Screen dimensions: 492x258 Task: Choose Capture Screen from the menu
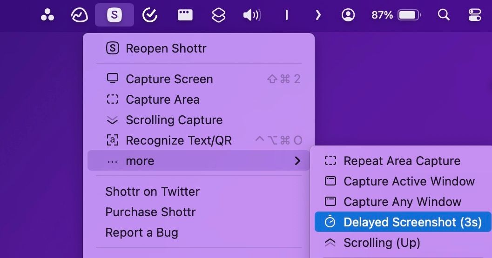point(169,79)
